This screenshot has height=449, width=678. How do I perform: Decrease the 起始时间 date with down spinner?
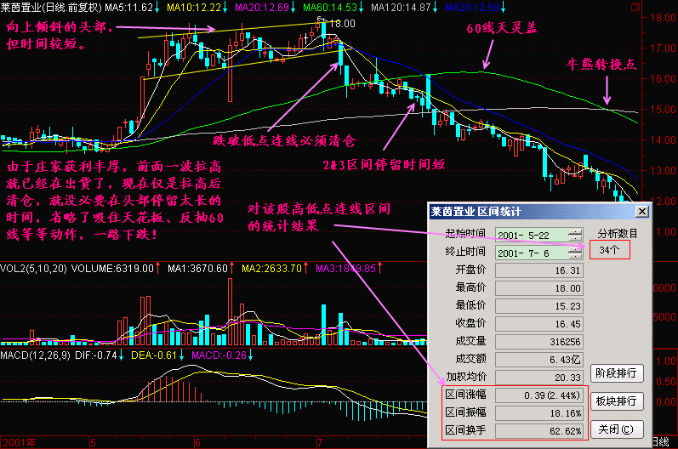coord(576,236)
